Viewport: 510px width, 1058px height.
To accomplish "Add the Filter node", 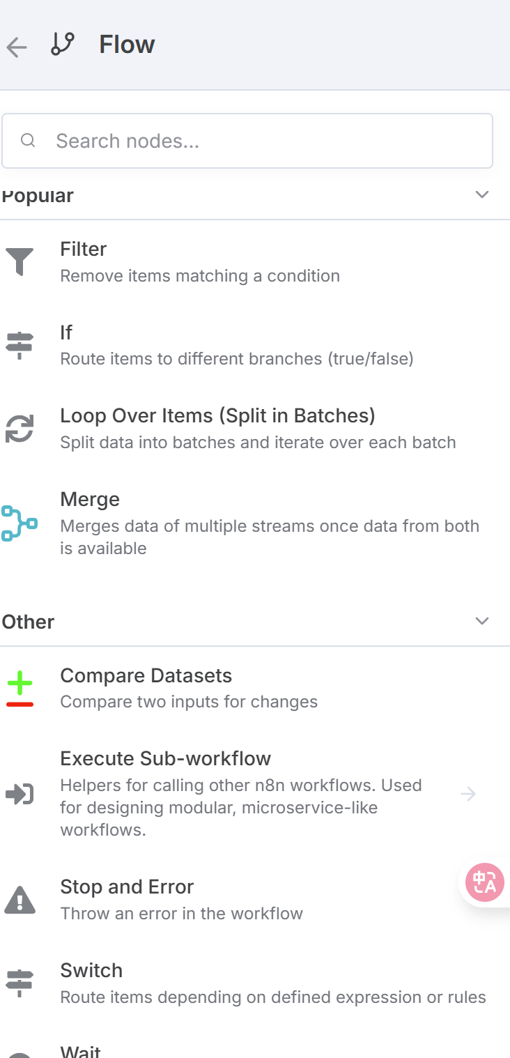I will tap(255, 262).
